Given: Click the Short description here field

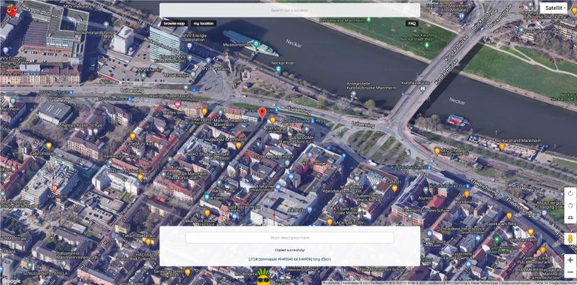Looking at the screenshot, I should pyautogui.click(x=289, y=238).
